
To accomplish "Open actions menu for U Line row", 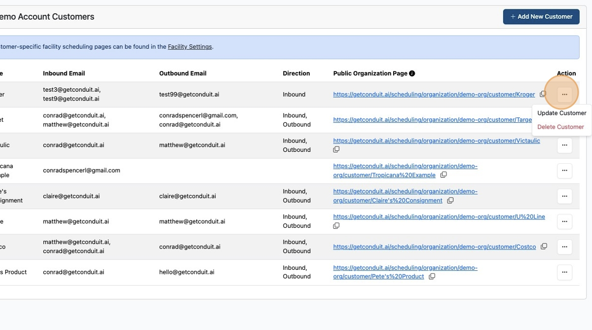I will tap(564, 221).
